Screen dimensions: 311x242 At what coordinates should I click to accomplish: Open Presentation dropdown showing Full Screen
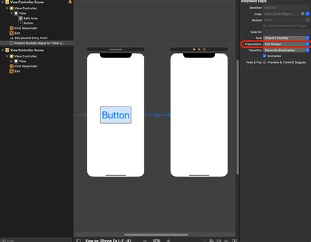(286, 44)
